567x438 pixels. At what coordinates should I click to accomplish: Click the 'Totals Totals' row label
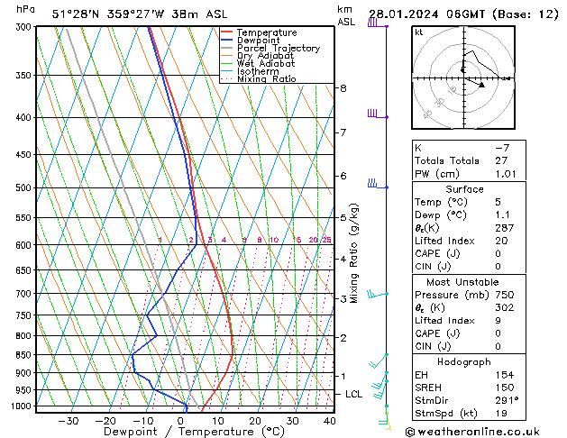pos(447,160)
